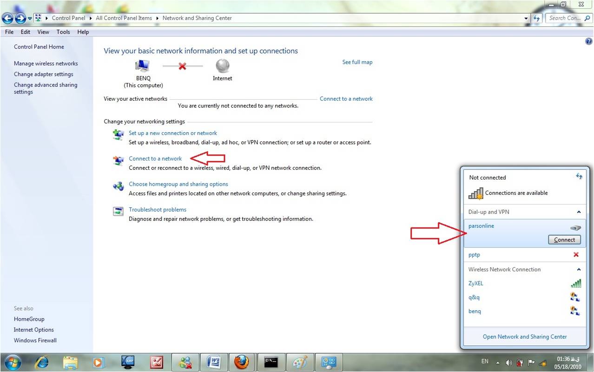The height and width of the screenshot is (372, 594).
Task: Open the Help menu
Action: pyautogui.click(x=83, y=32)
